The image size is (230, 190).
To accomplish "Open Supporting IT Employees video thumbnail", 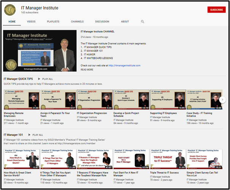I will tap(168, 100).
